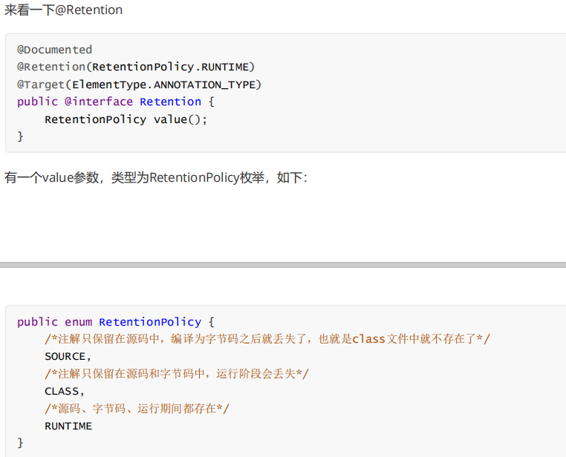Click the blue Retention interface name
The width and height of the screenshot is (566, 457).
coord(170,102)
